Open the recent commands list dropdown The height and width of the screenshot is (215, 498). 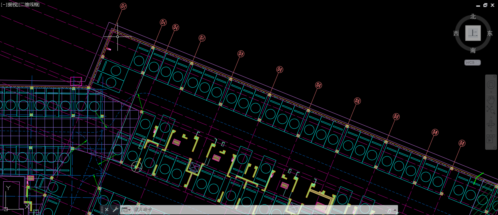126,209
